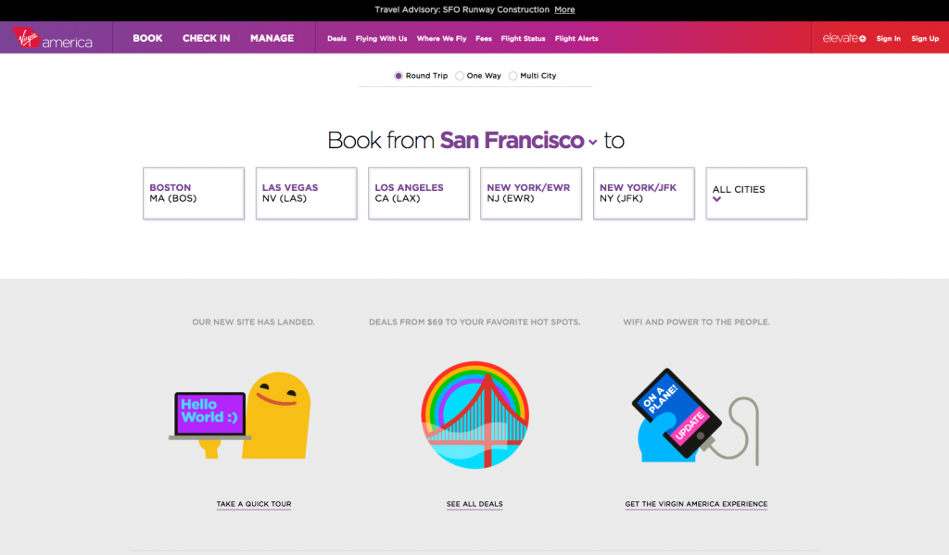The height and width of the screenshot is (555, 949).
Task: Click the elevate logo in header
Action: [x=843, y=38]
